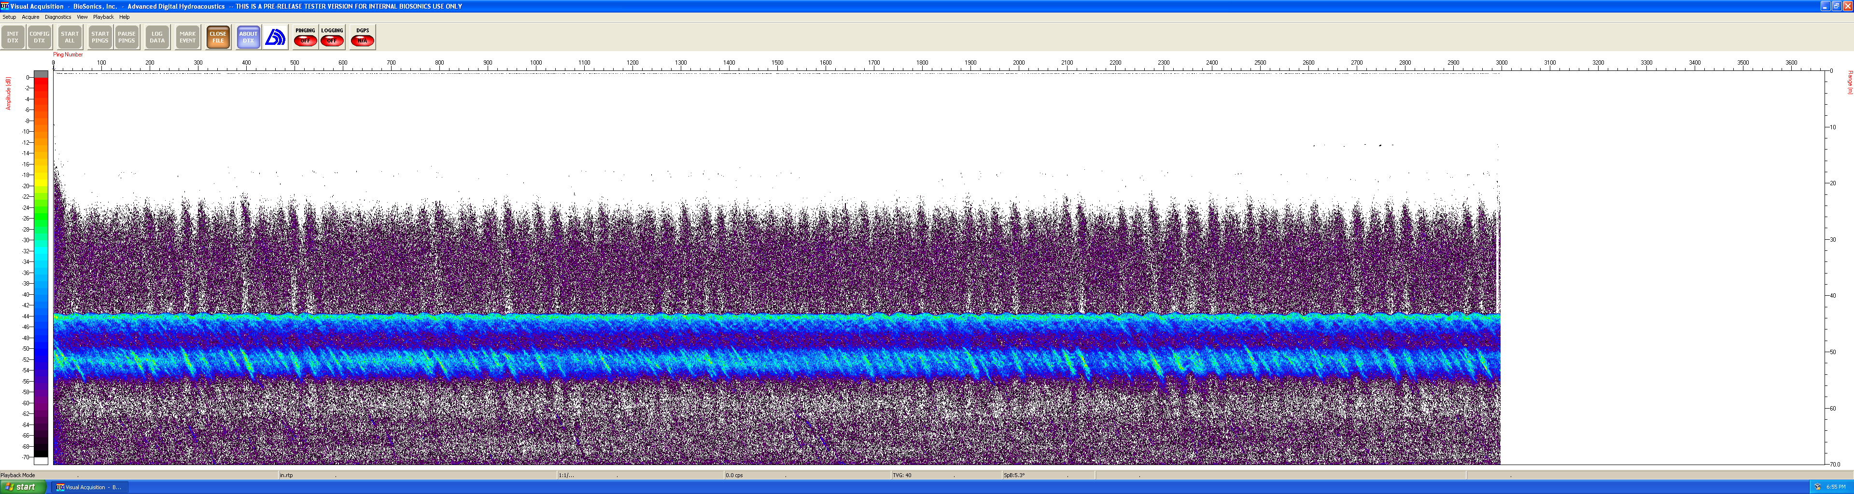1854x494 pixels.
Task: Click the LOG DATA toolbar button
Action: point(157,38)
